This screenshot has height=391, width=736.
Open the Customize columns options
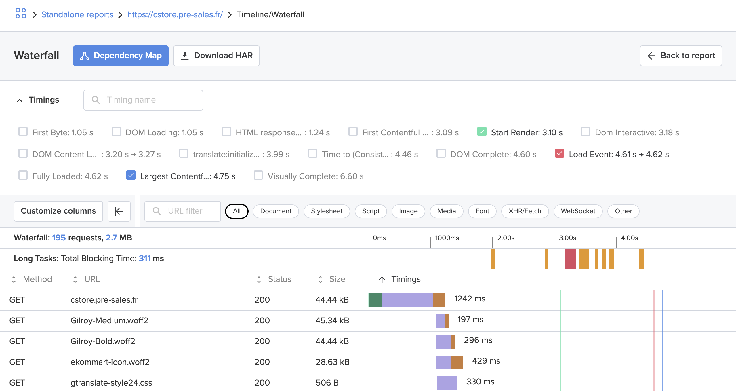pyautogui.click(x=58, y=211)
